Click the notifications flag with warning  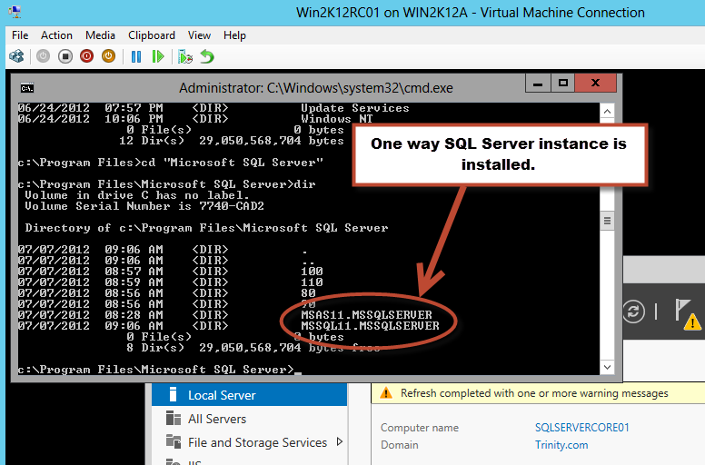pos(688,314)
